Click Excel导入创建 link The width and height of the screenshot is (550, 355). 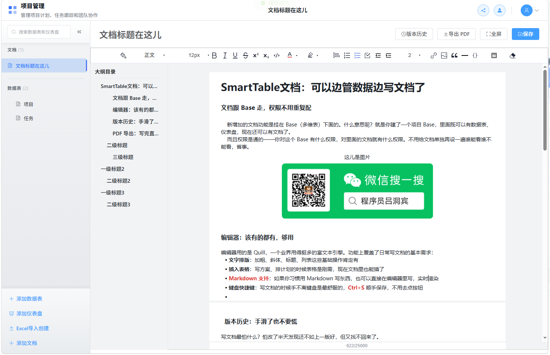(x=29, y=328)
